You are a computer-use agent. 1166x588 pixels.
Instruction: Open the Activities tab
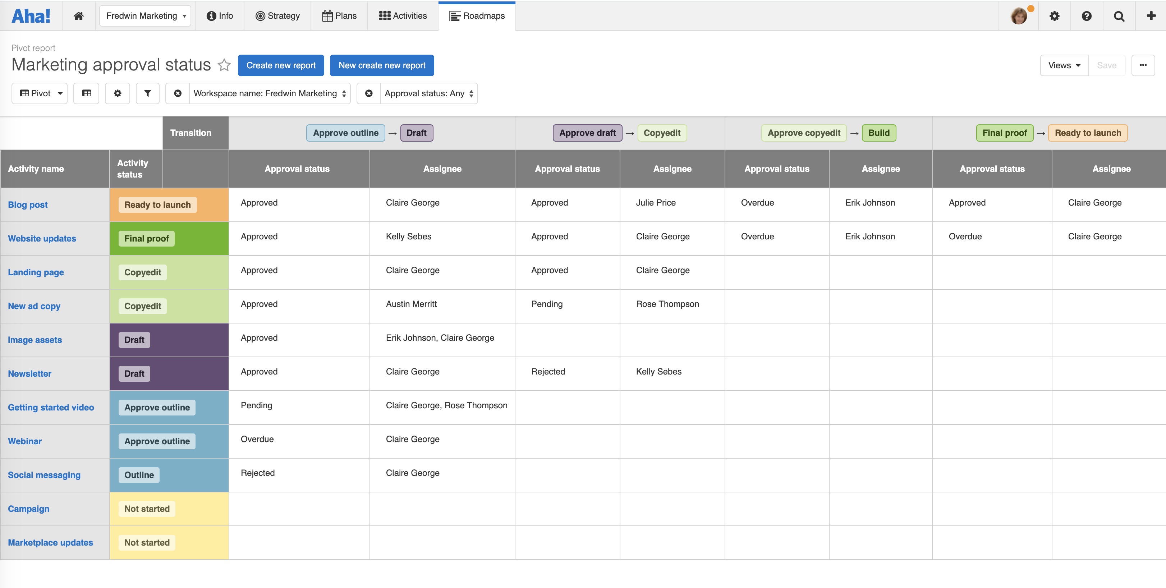point(403,16)
